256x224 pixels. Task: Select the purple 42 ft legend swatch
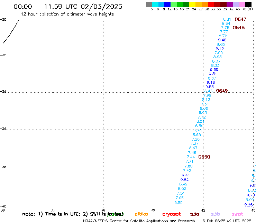(x=229, y=4)
